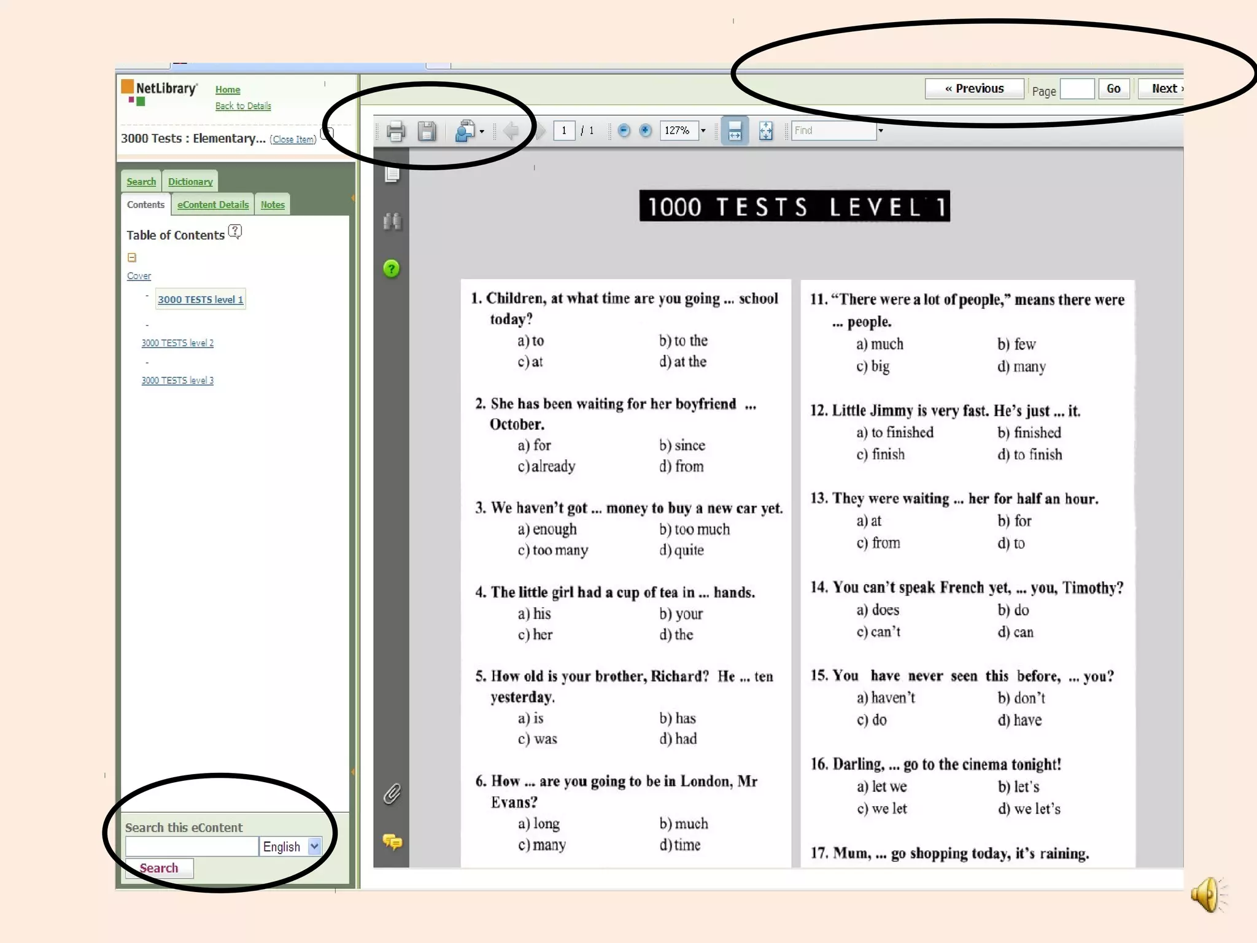Click the binoculars search icon in sidebar

[392, 221]
